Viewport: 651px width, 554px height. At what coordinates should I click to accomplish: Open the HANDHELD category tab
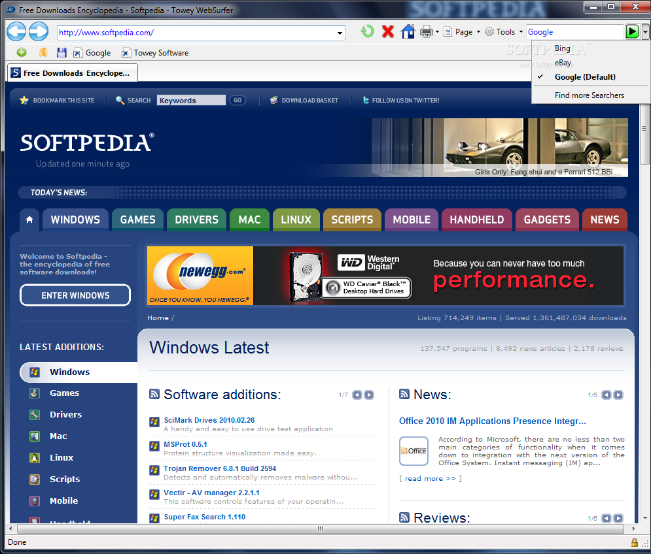click(476, 220)
